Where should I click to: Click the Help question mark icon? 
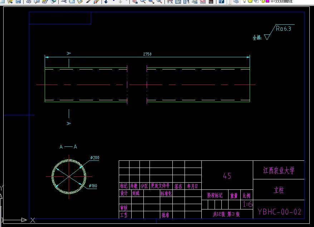(x=221, y=1)
